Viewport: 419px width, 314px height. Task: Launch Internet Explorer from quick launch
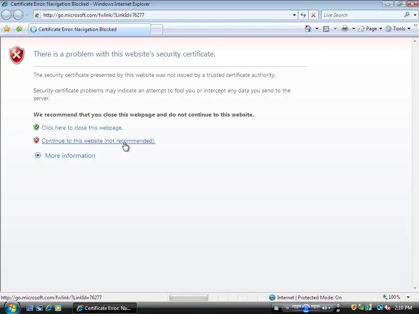(x=49, y=308)
